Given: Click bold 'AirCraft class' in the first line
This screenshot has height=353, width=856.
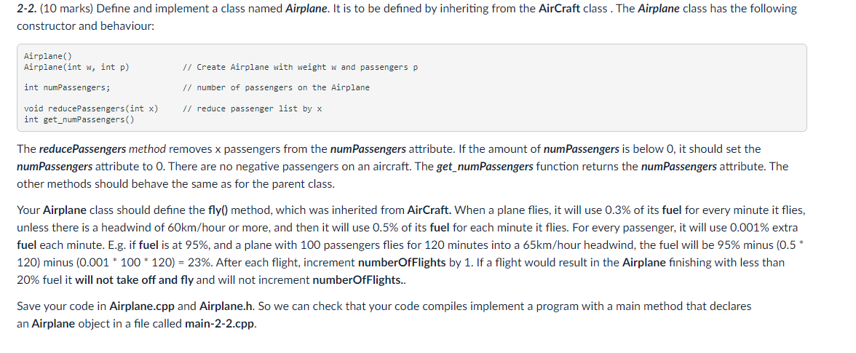Looking at the screenshot, I should (572, 9).
